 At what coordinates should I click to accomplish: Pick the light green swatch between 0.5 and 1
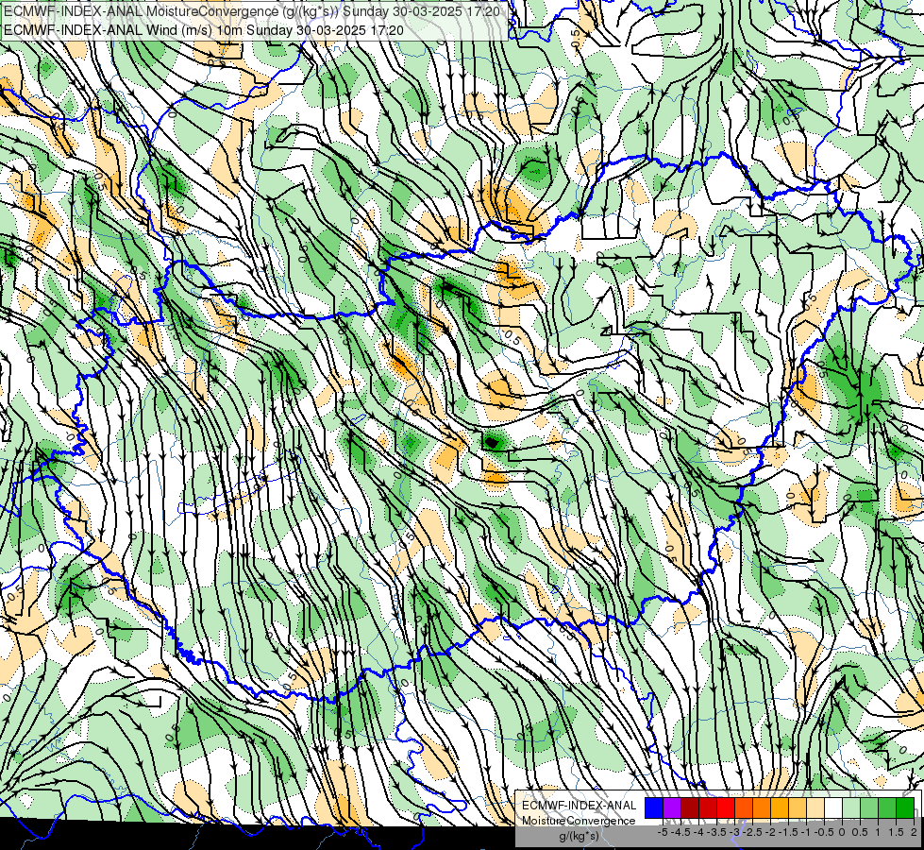click(x=869, y=808)
